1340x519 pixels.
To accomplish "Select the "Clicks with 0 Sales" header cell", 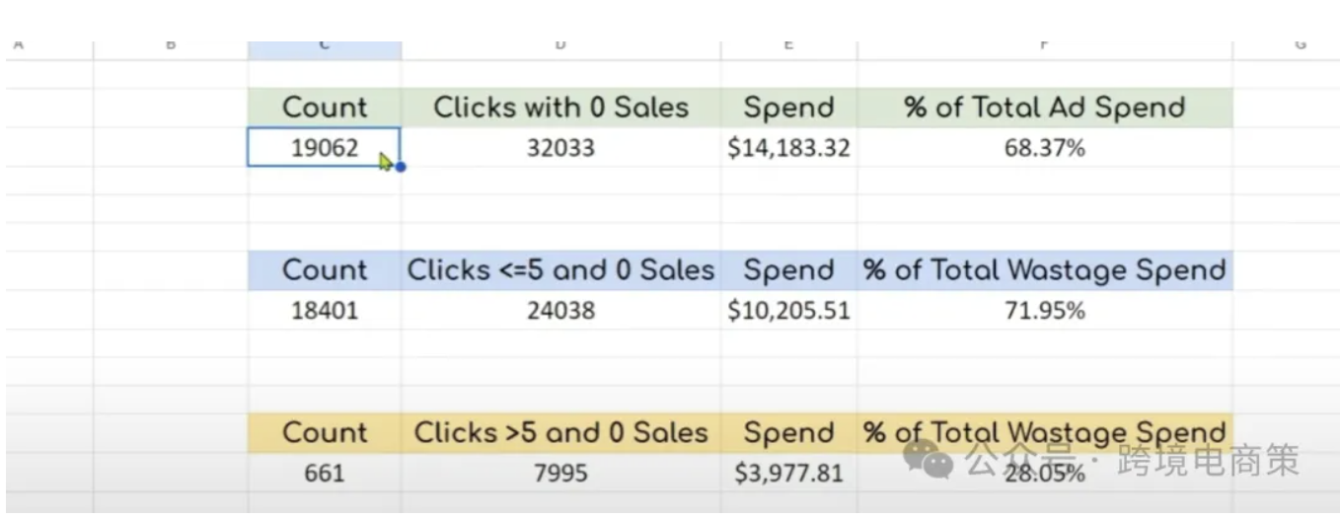I will pyautogui.click(x=560, y=108).
